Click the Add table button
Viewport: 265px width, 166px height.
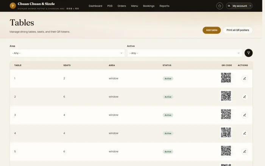point(212,30)
